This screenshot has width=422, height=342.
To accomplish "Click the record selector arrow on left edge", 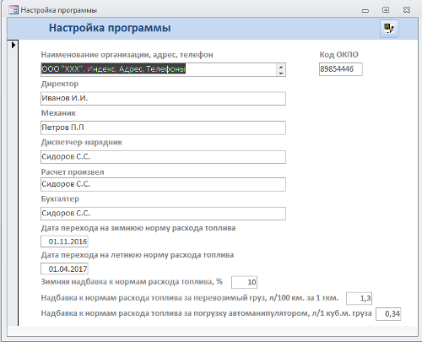I will pos(14,45).
